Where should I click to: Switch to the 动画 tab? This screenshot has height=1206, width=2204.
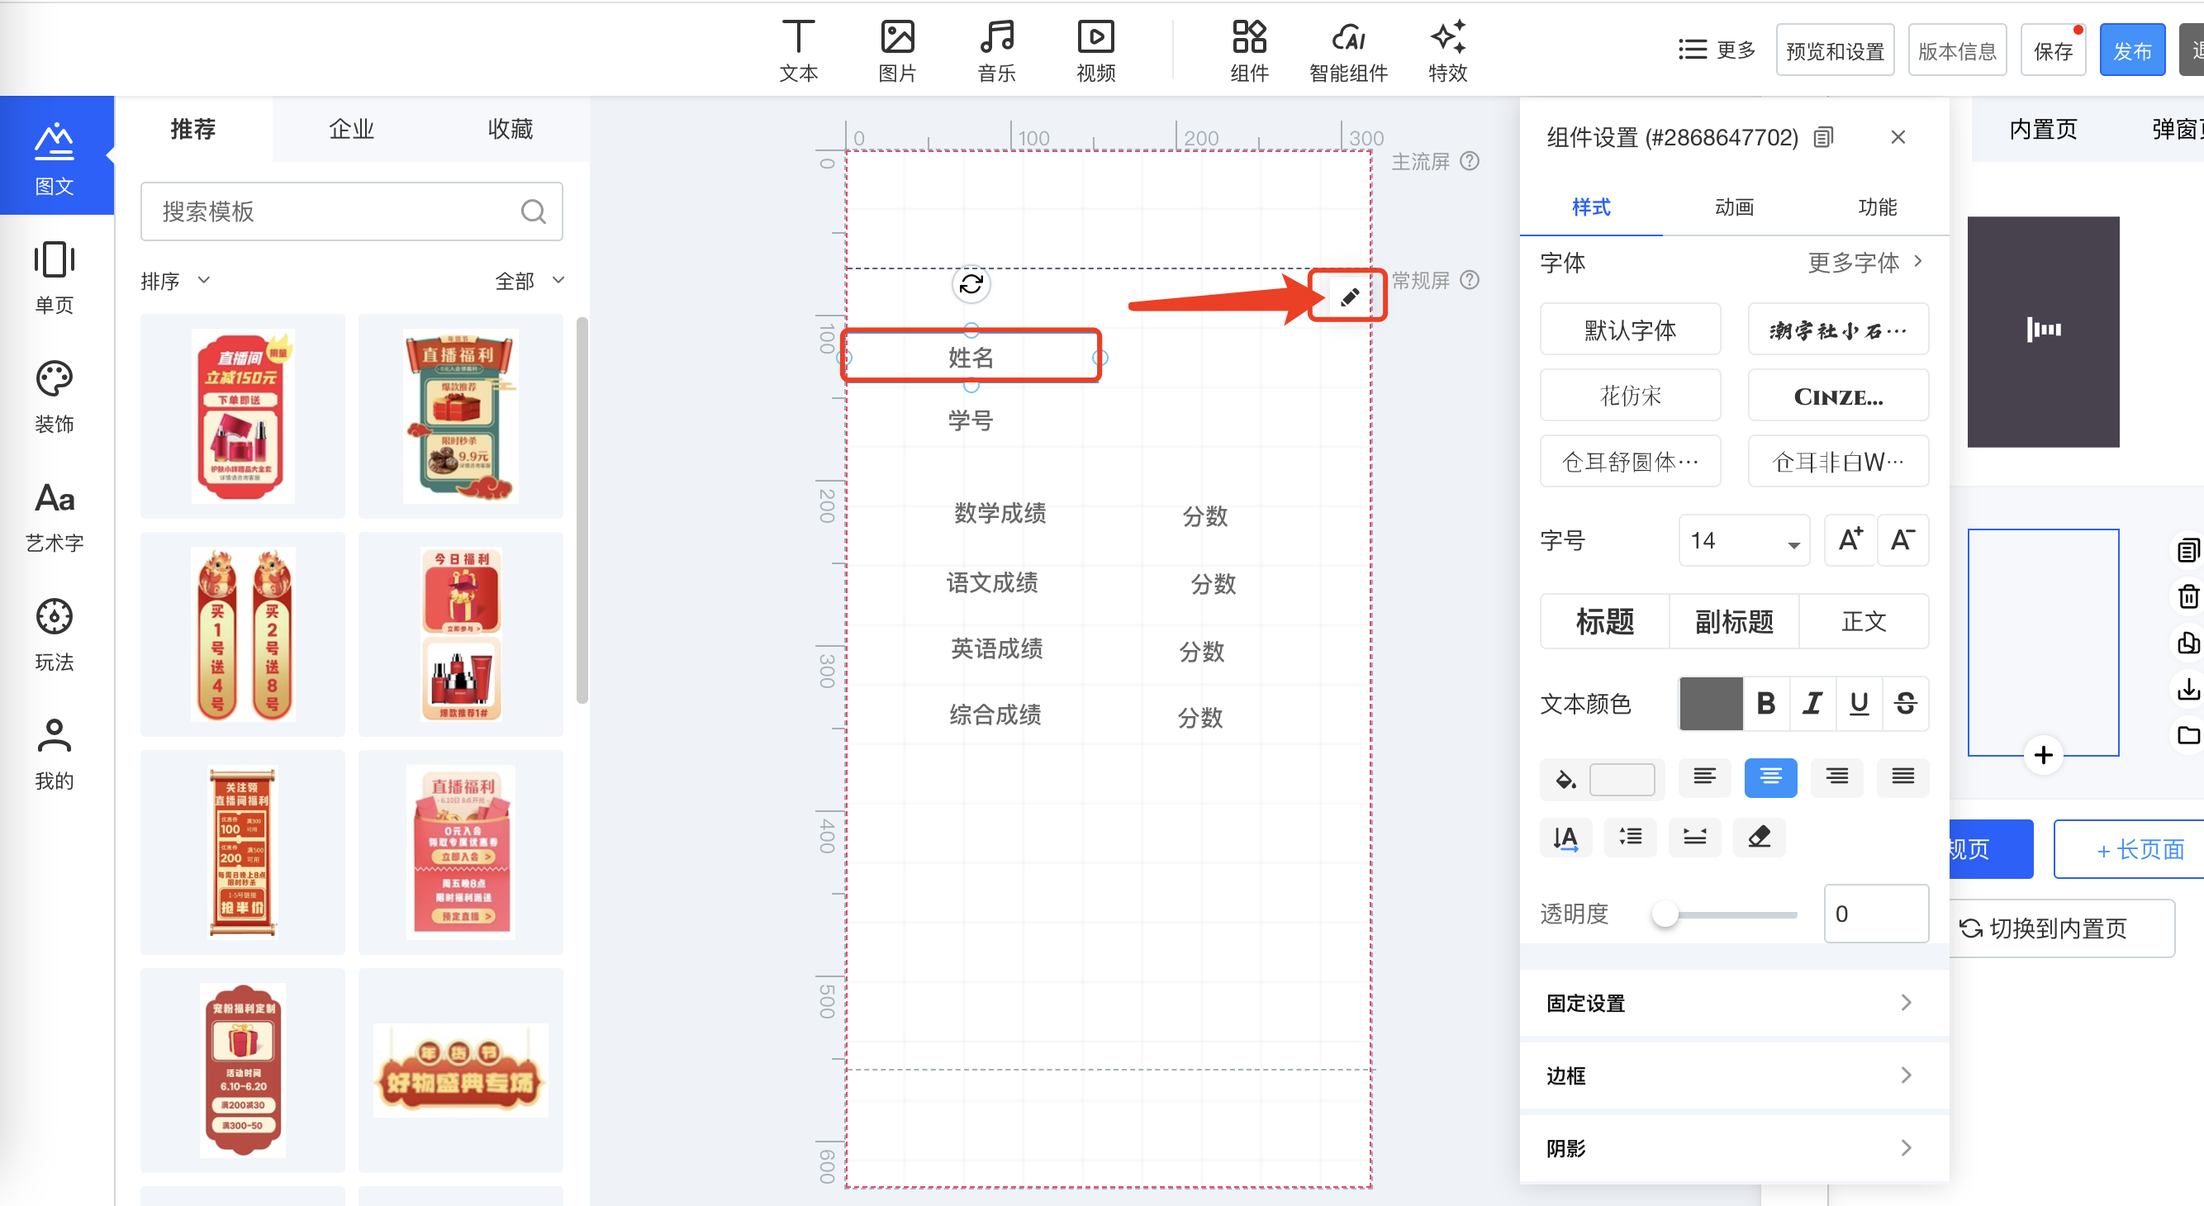tap(1733, 207)
